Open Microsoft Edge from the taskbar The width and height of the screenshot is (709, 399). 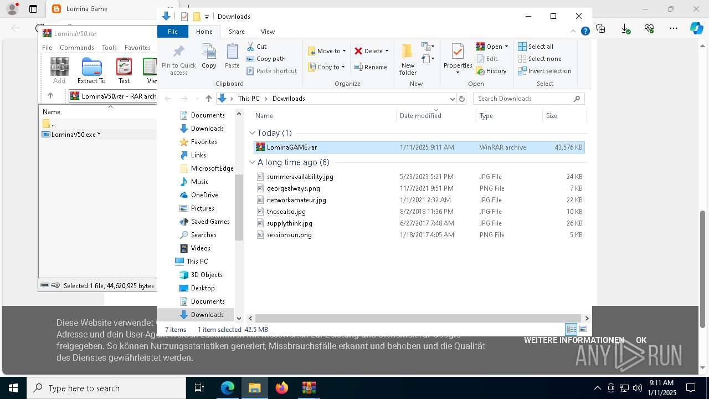pyautogui.click(x=228, y=388)
